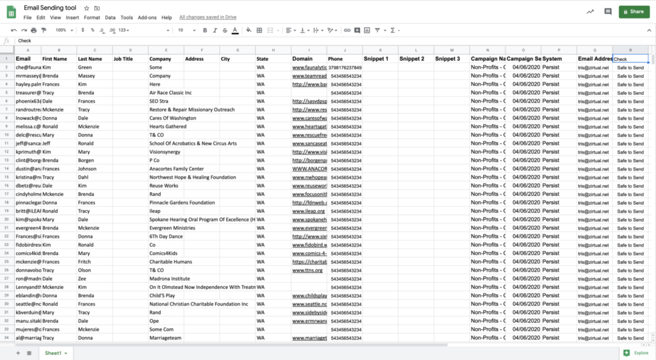Open the all sheets list icon
The height and width of the screenshot is (360, 656).
pos(29,354)
